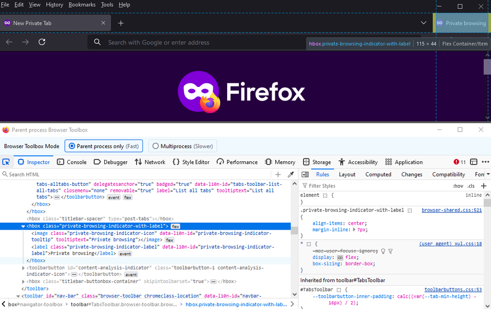Click the lightbulb hint beside -moz-user-focus
The width and height of the screenshot is (491, 309).
383,251
